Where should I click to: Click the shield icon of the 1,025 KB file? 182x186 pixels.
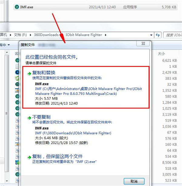pos(17,108)
